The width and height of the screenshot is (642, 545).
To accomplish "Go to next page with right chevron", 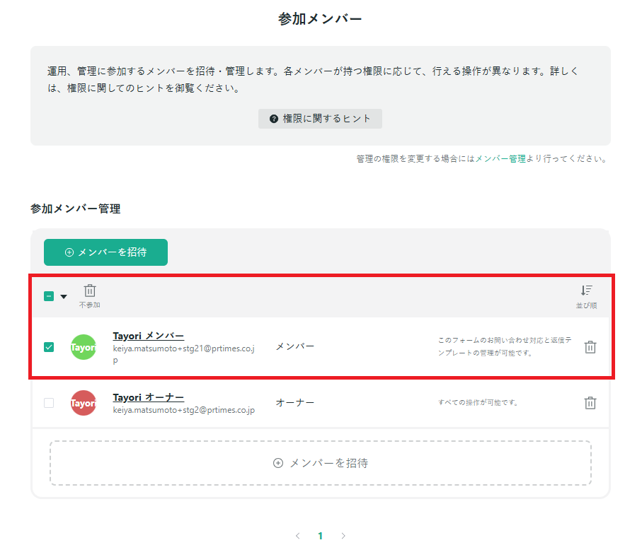I will [x=343, y=535].
